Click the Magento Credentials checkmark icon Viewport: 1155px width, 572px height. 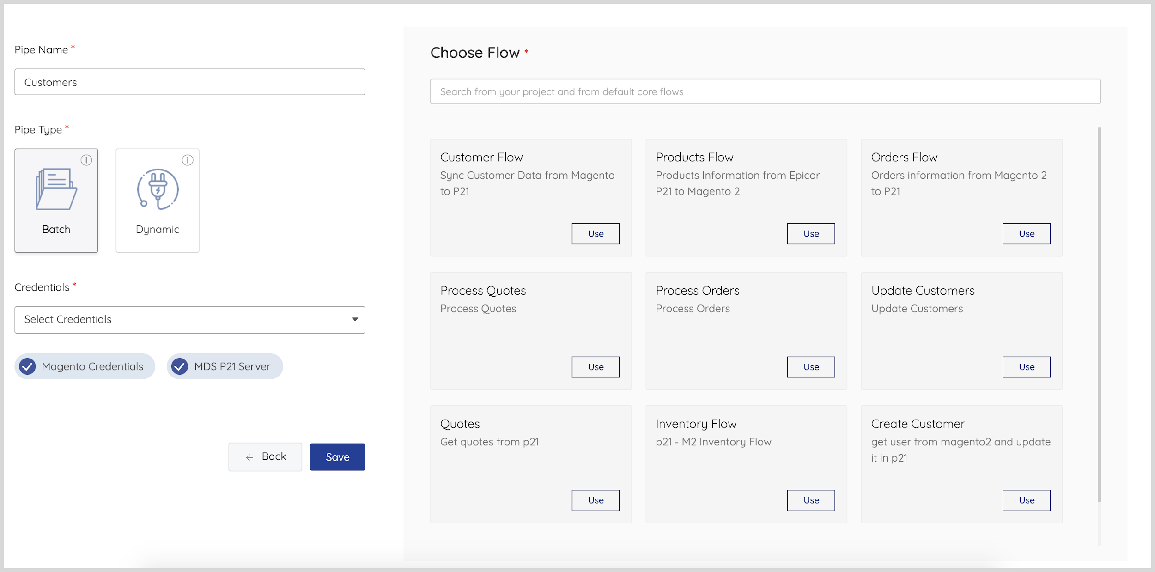click(28, 366)
